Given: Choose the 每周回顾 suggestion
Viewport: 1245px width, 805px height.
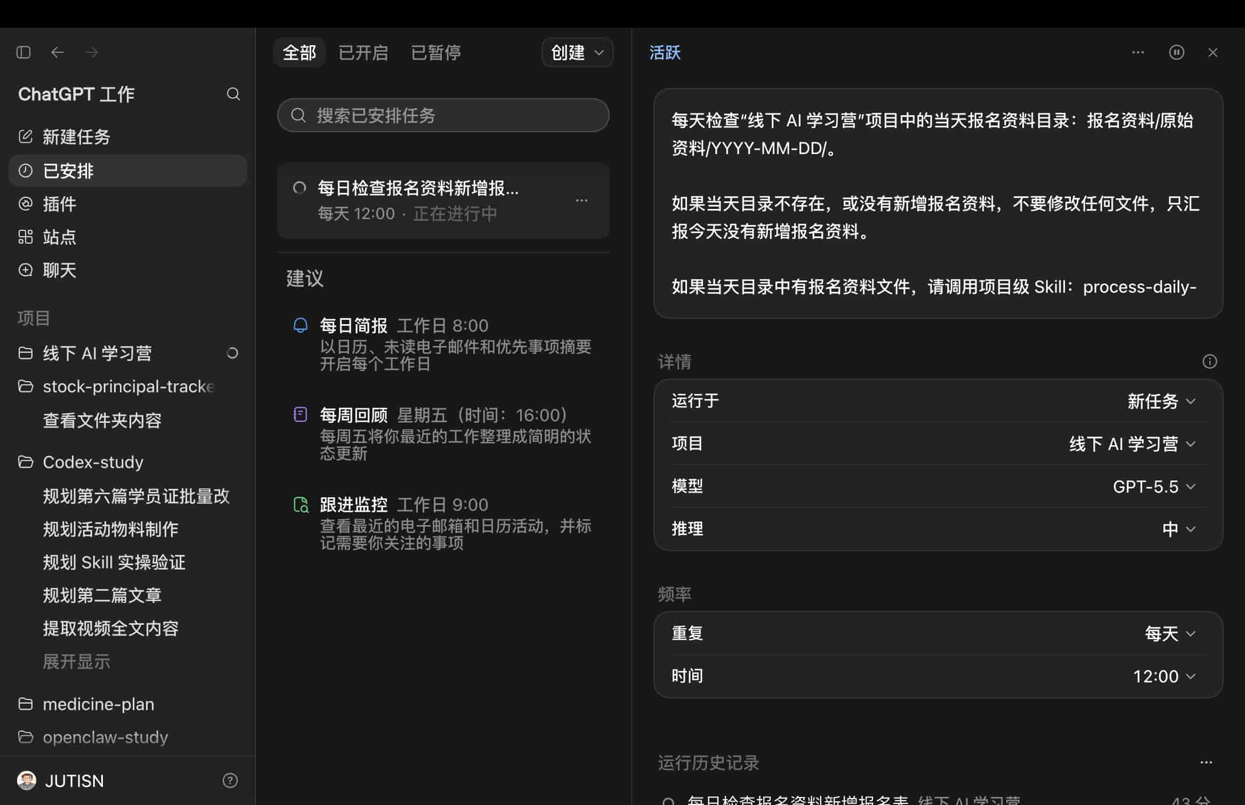Looking at the screenshot, I should point(443,433).
